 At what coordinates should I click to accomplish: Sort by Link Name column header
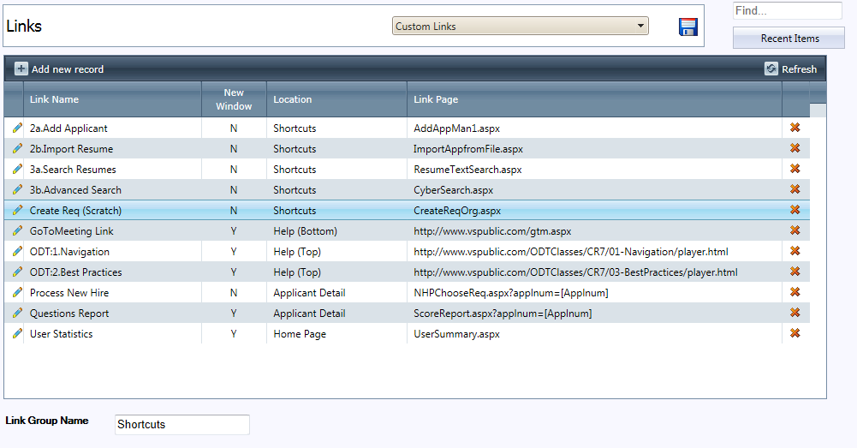(x=54, y=99)
